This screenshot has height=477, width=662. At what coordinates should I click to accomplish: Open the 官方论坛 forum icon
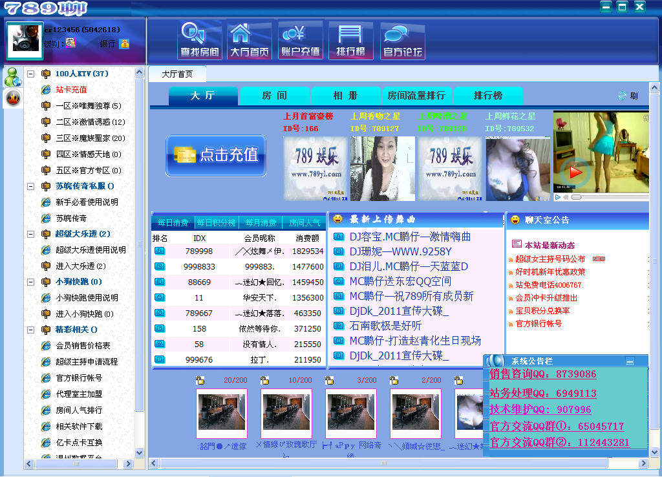[402, 41]
